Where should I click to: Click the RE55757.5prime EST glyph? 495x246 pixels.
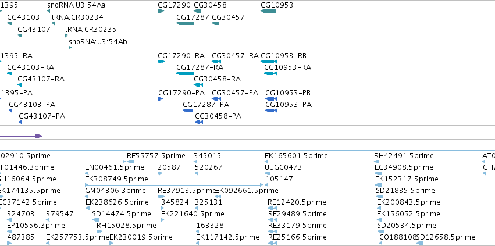130,162
